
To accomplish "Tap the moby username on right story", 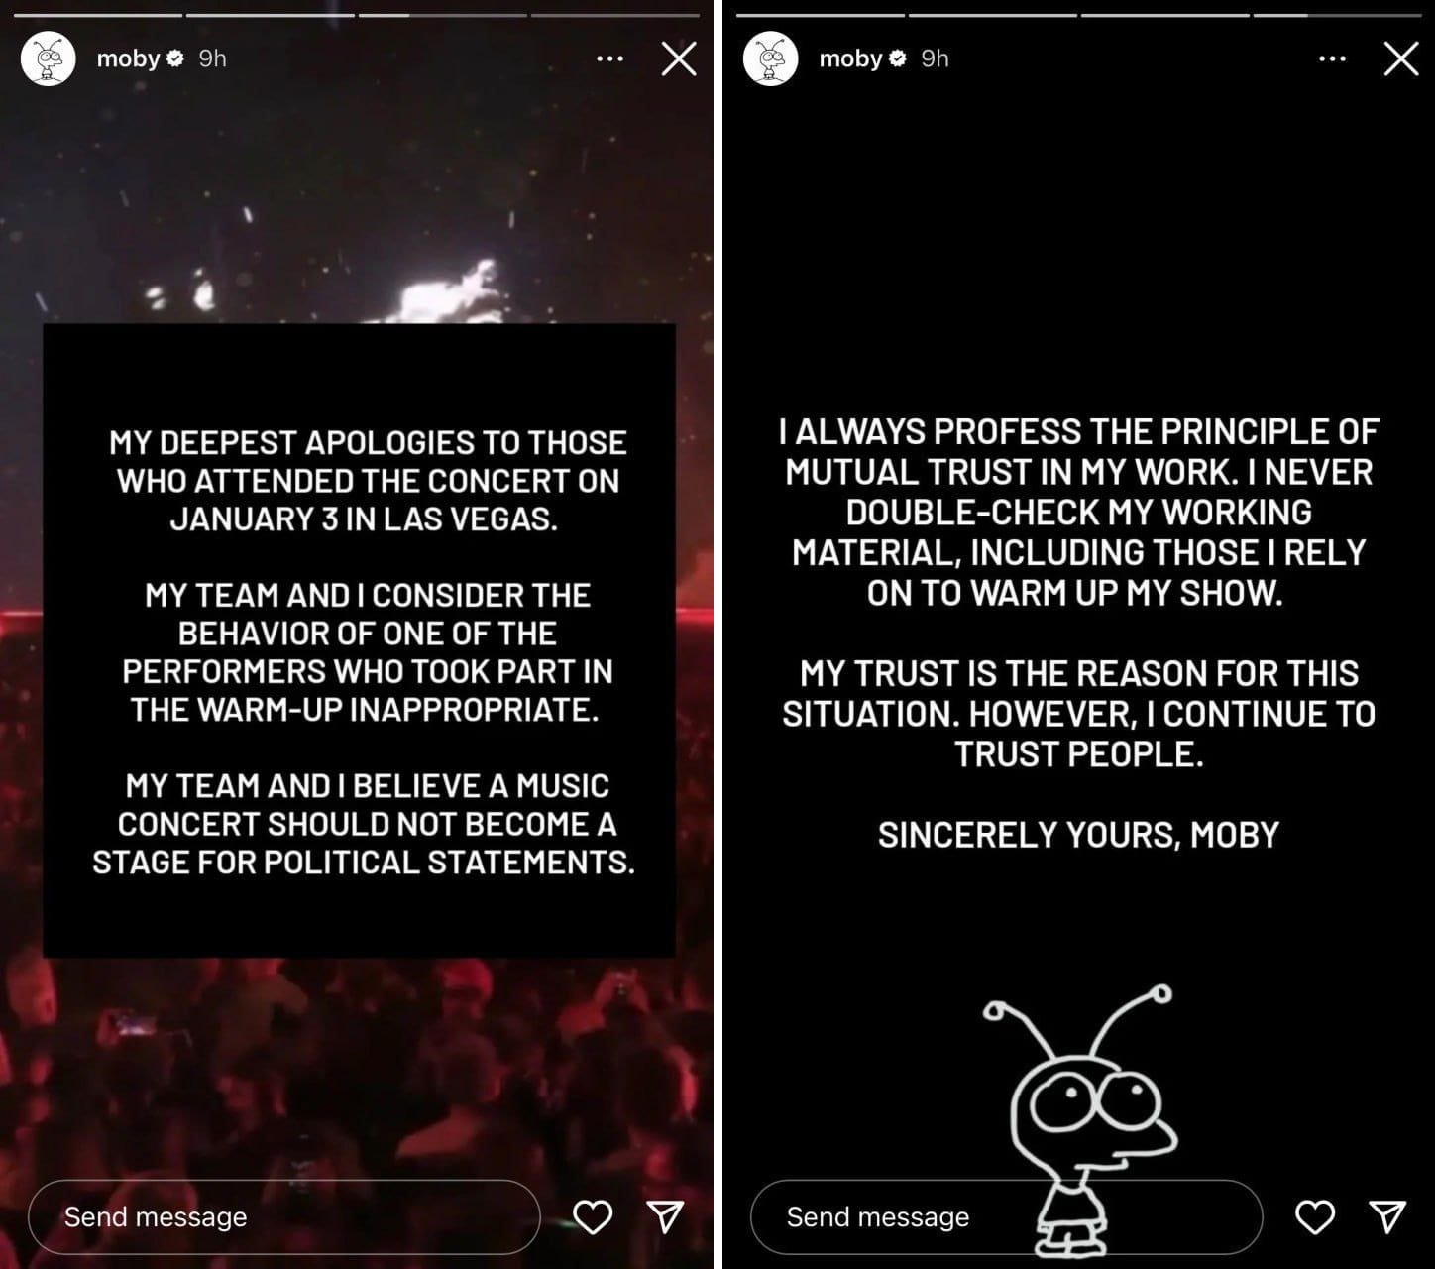I will 850,59.
